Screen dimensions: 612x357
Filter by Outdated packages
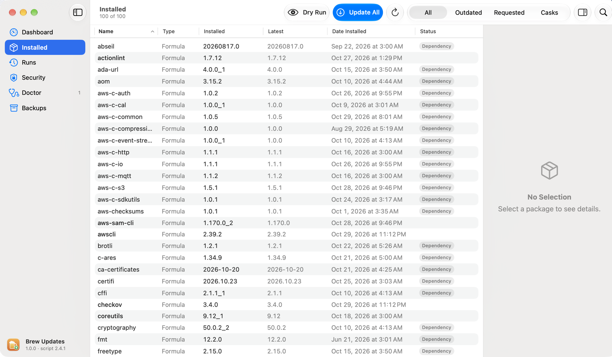point(468,13)
